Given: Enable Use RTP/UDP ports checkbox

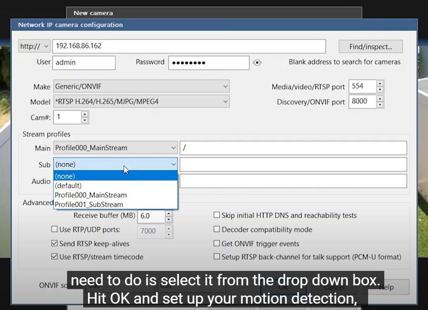Looking at the screenshot, I should coord(54,230).
